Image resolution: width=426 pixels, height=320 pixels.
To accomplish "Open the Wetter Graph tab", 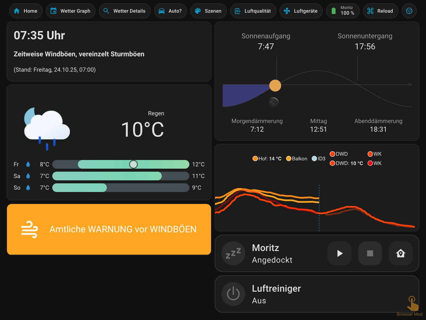I will point(71,11).
